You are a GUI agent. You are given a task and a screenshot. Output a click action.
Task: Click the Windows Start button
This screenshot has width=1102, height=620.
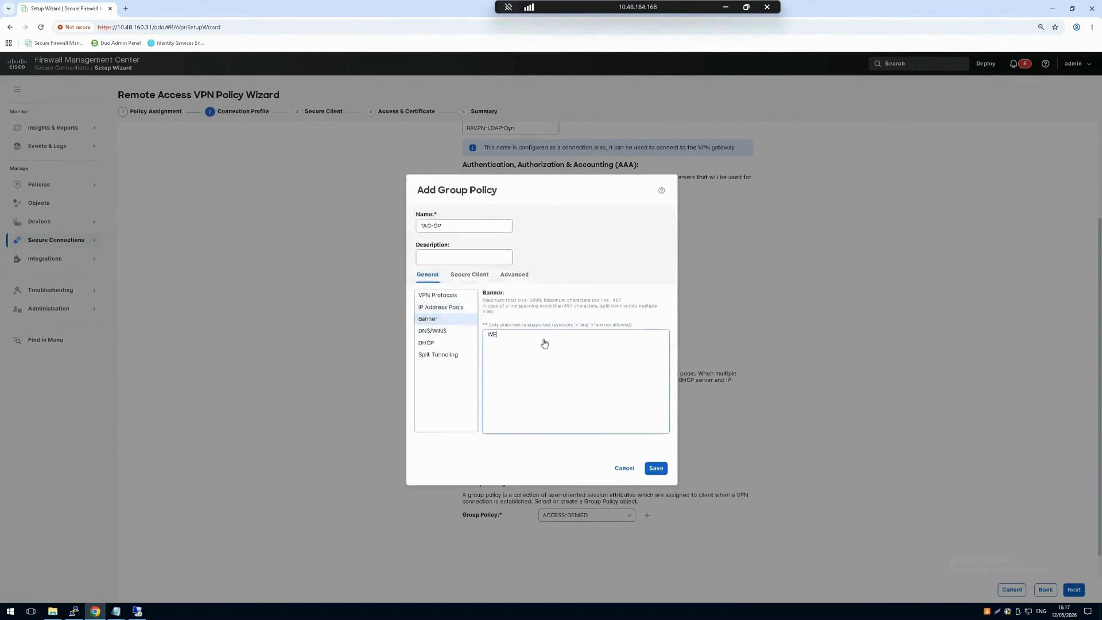(x=10, y=611)
